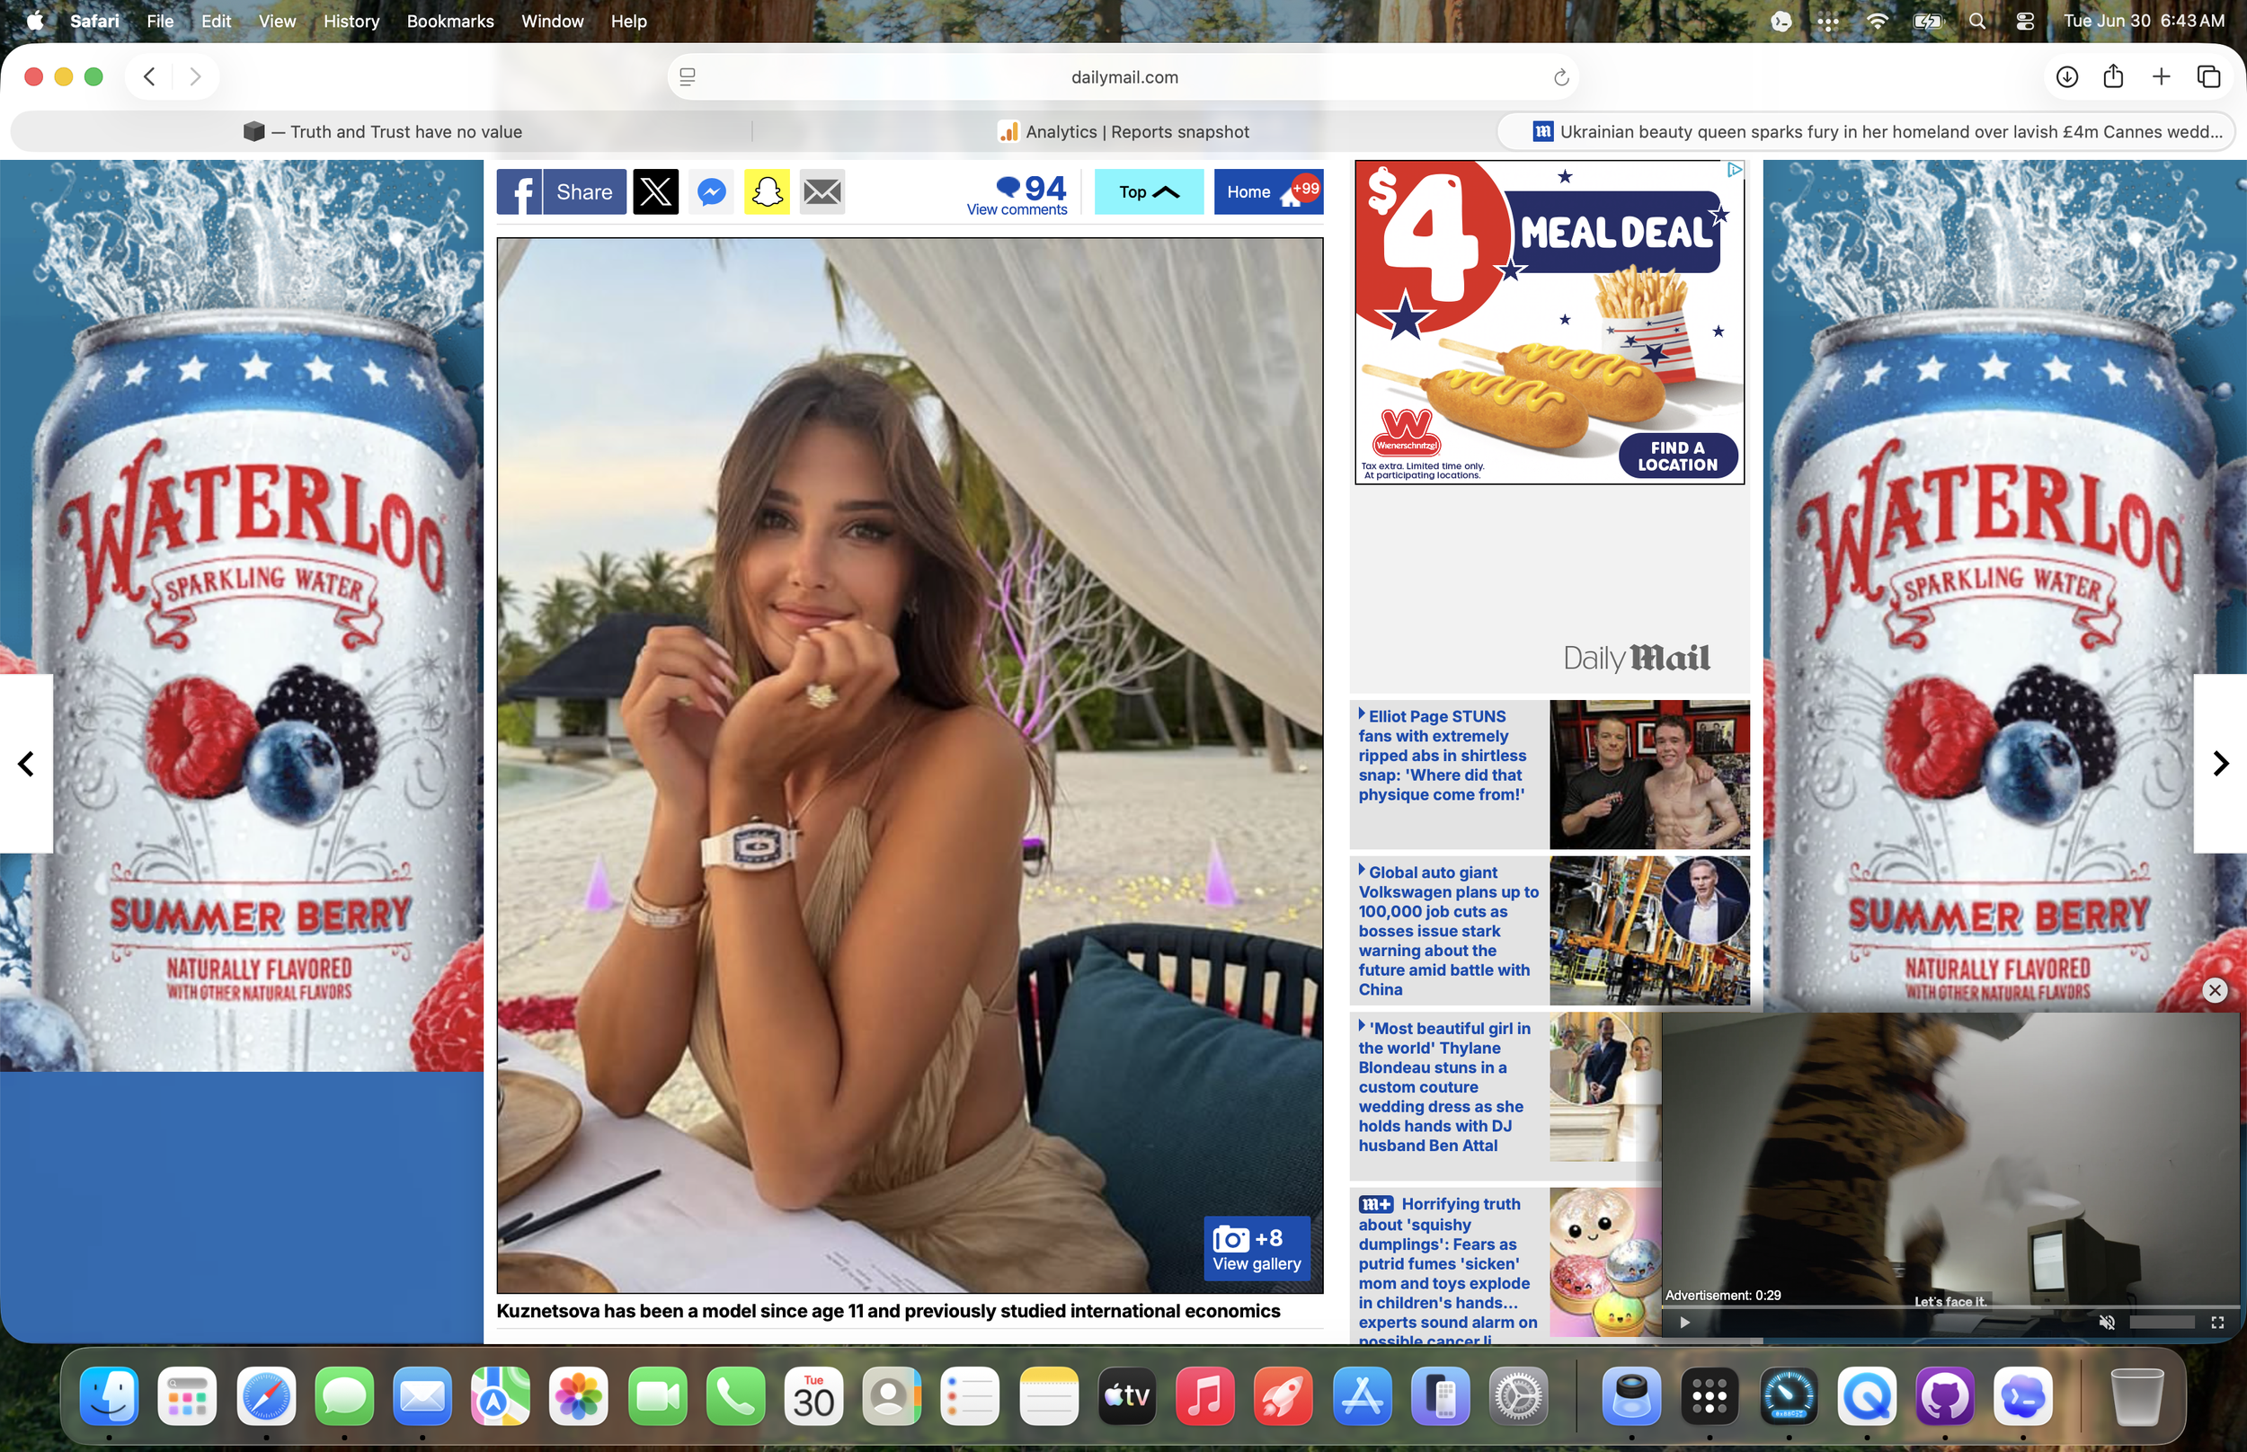Screen dimensions: 2247x1452
Task: Open AdChoices icon on meal deal ad
Action: pyautogui.click(x=1734, y=170)
